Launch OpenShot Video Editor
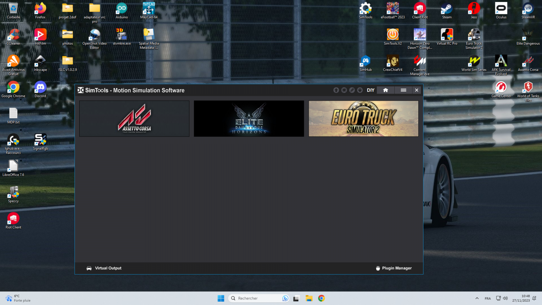The image size is (542, 305). pos(95,39)
